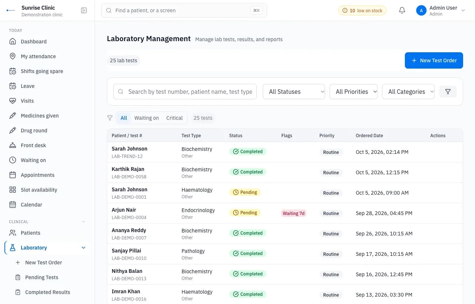The image size is (475, 304).
Task: Switch to the Waiting on filter tab
Action: click(147, 118)
